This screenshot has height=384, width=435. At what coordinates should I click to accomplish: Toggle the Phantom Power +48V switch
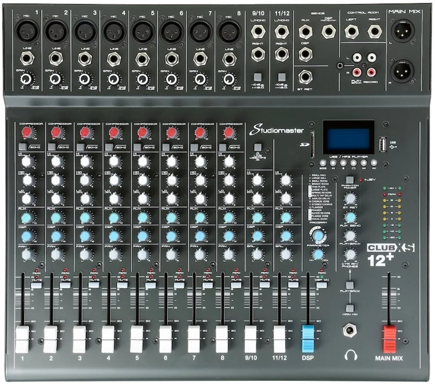click(x=350, y=180)
